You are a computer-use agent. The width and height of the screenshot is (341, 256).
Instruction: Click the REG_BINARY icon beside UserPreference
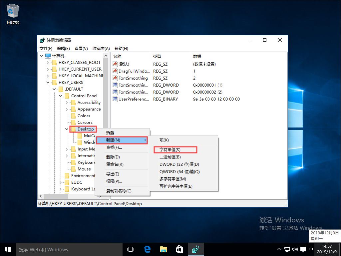(x=116, y=99)
